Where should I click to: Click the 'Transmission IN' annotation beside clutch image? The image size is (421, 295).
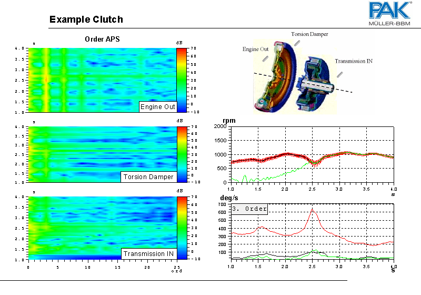point(354,61)
